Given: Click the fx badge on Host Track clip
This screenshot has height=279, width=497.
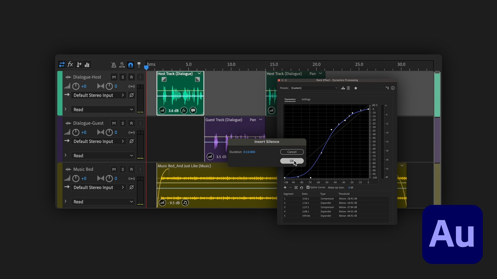Looking at the screenshot, I should (x=184, y=110).
